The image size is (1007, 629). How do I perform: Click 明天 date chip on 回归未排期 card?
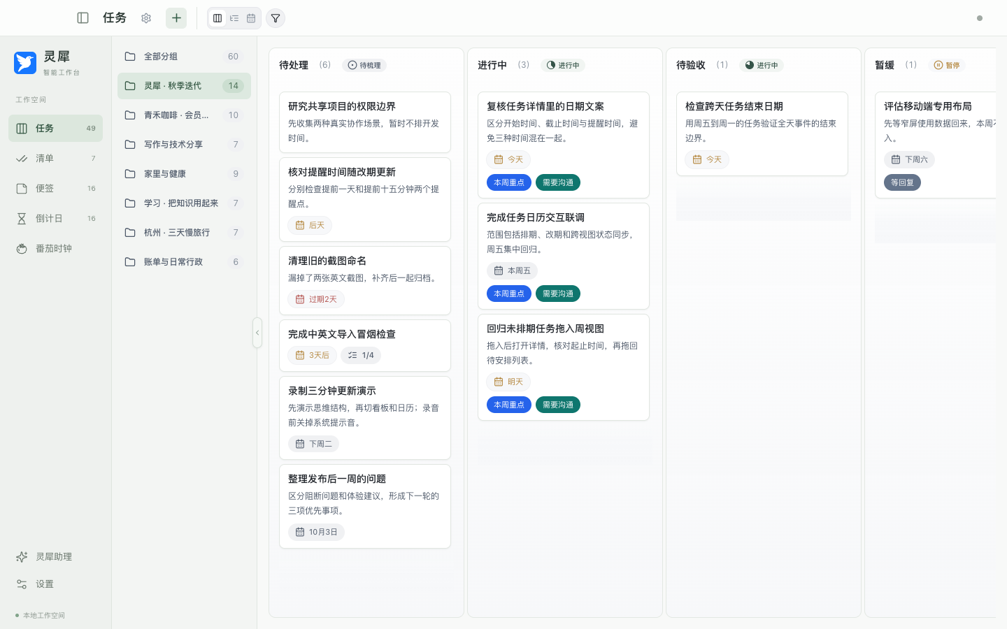tap(508, 382)
